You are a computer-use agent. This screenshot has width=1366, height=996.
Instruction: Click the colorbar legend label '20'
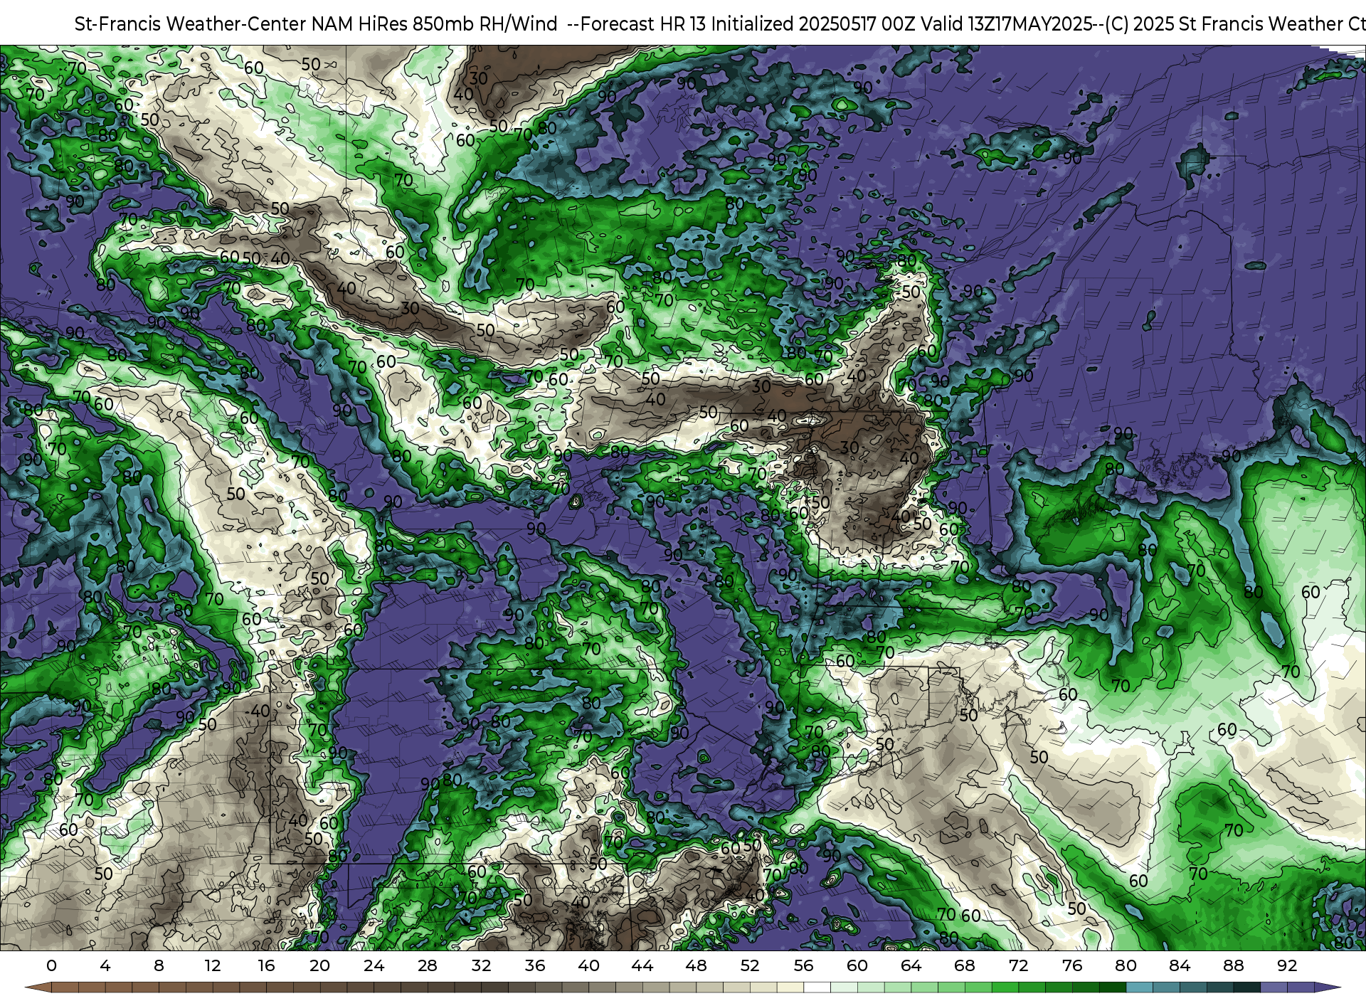coord(319,965)
